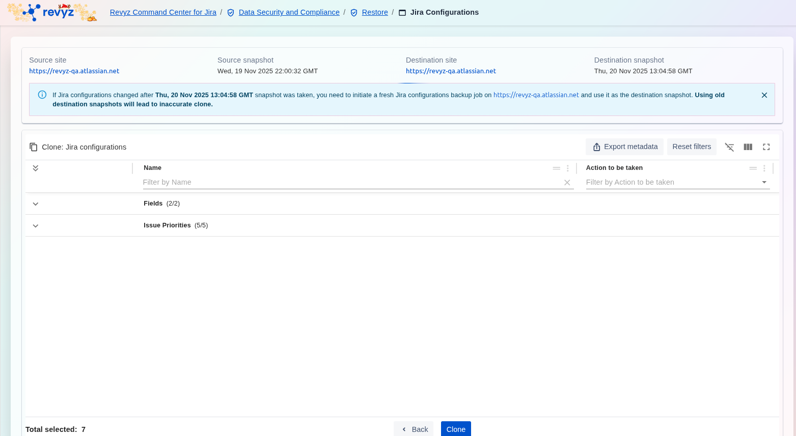Screen dimensions: 796x436
Task: Open Action to be taken filter dropdown
Action: coord(764,183)
